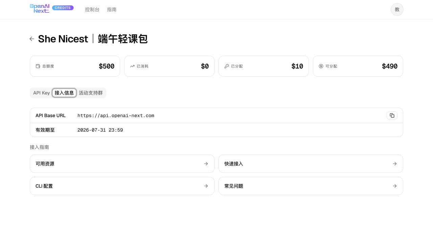Click the key icon beside 已分配

click(227, 66)
